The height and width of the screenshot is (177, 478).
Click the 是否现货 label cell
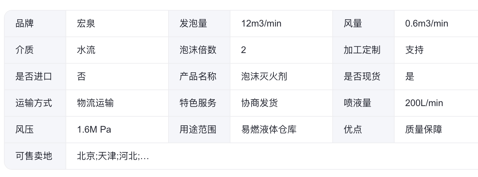coord(362,77)
